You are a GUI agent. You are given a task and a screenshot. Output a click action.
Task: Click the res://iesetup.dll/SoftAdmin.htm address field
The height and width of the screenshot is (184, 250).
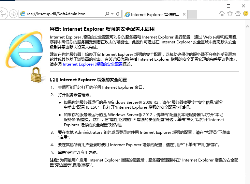pyautogui.click(x=62, y=14)
